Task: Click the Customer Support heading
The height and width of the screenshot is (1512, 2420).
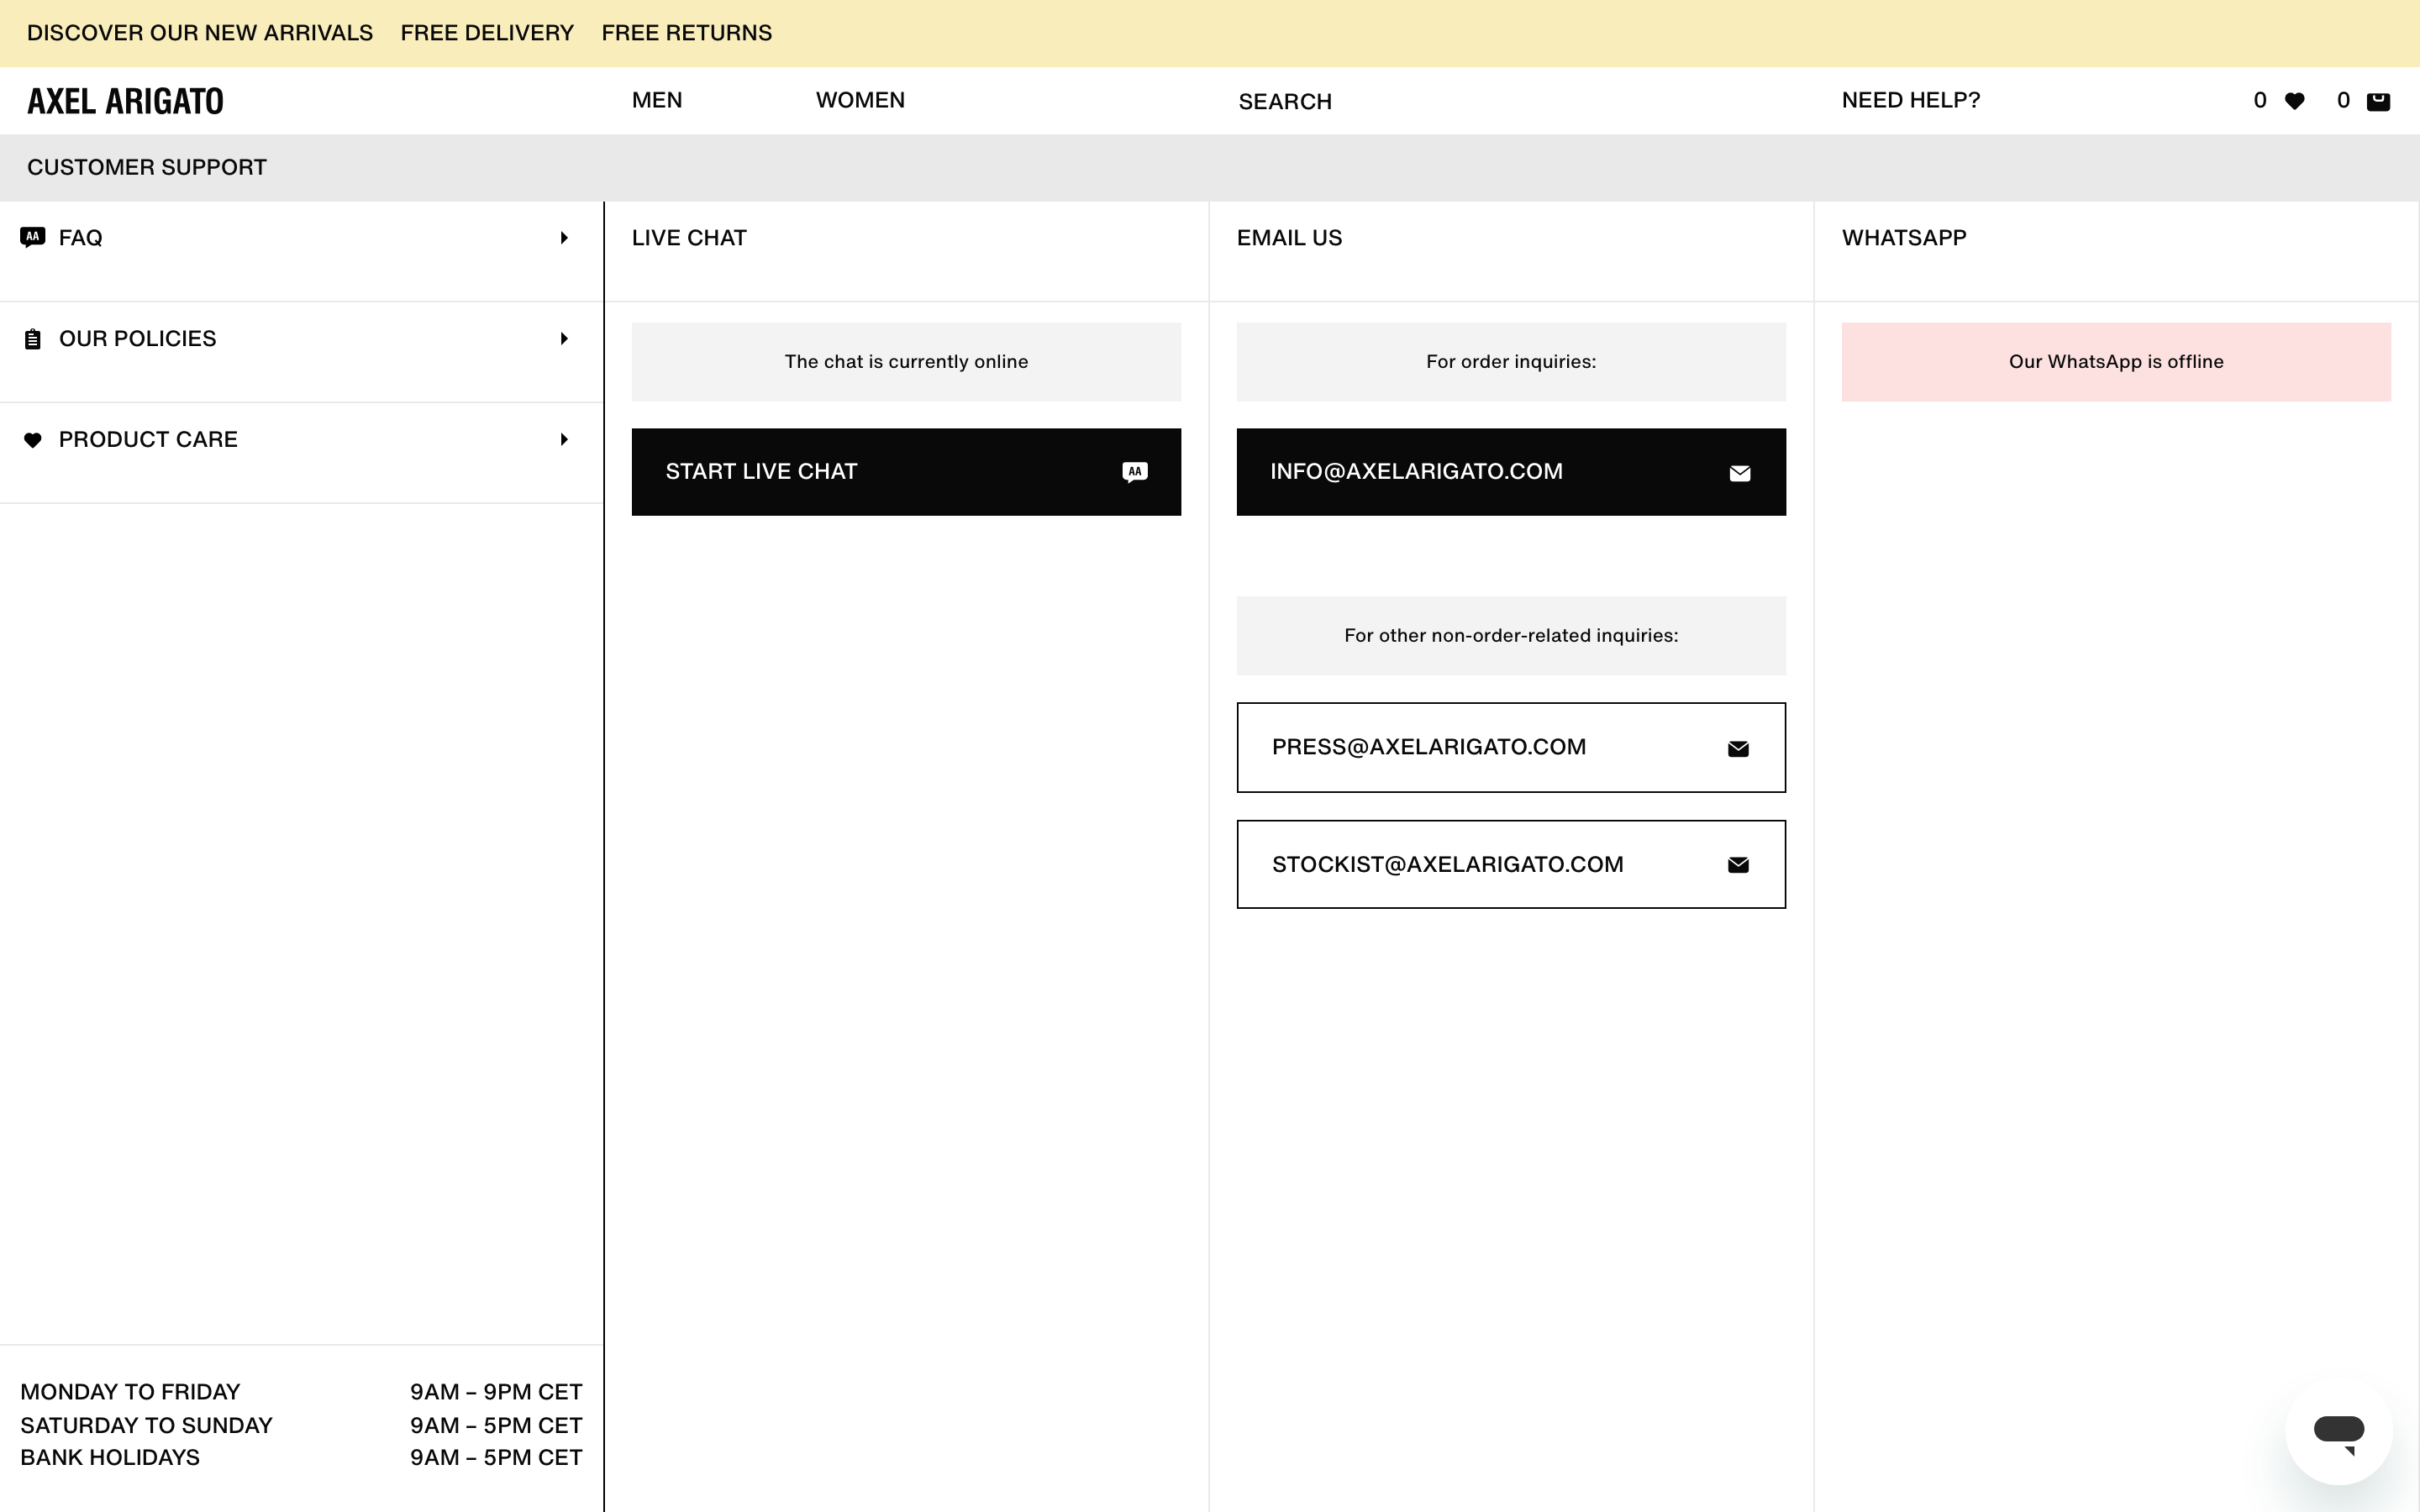Action: pos(147,168)
